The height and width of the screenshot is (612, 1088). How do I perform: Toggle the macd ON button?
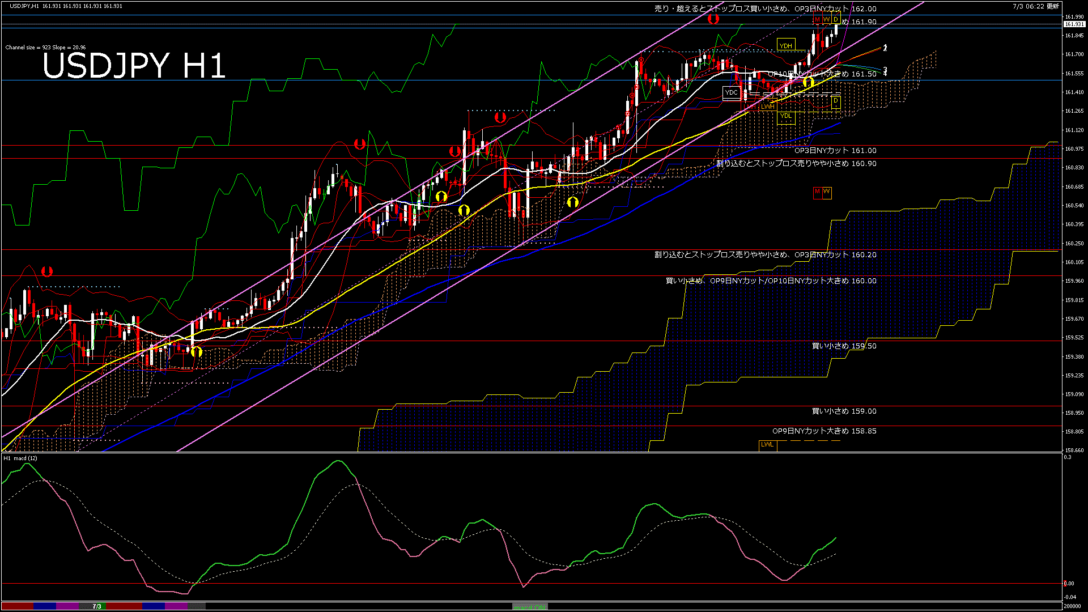[530, 607]
